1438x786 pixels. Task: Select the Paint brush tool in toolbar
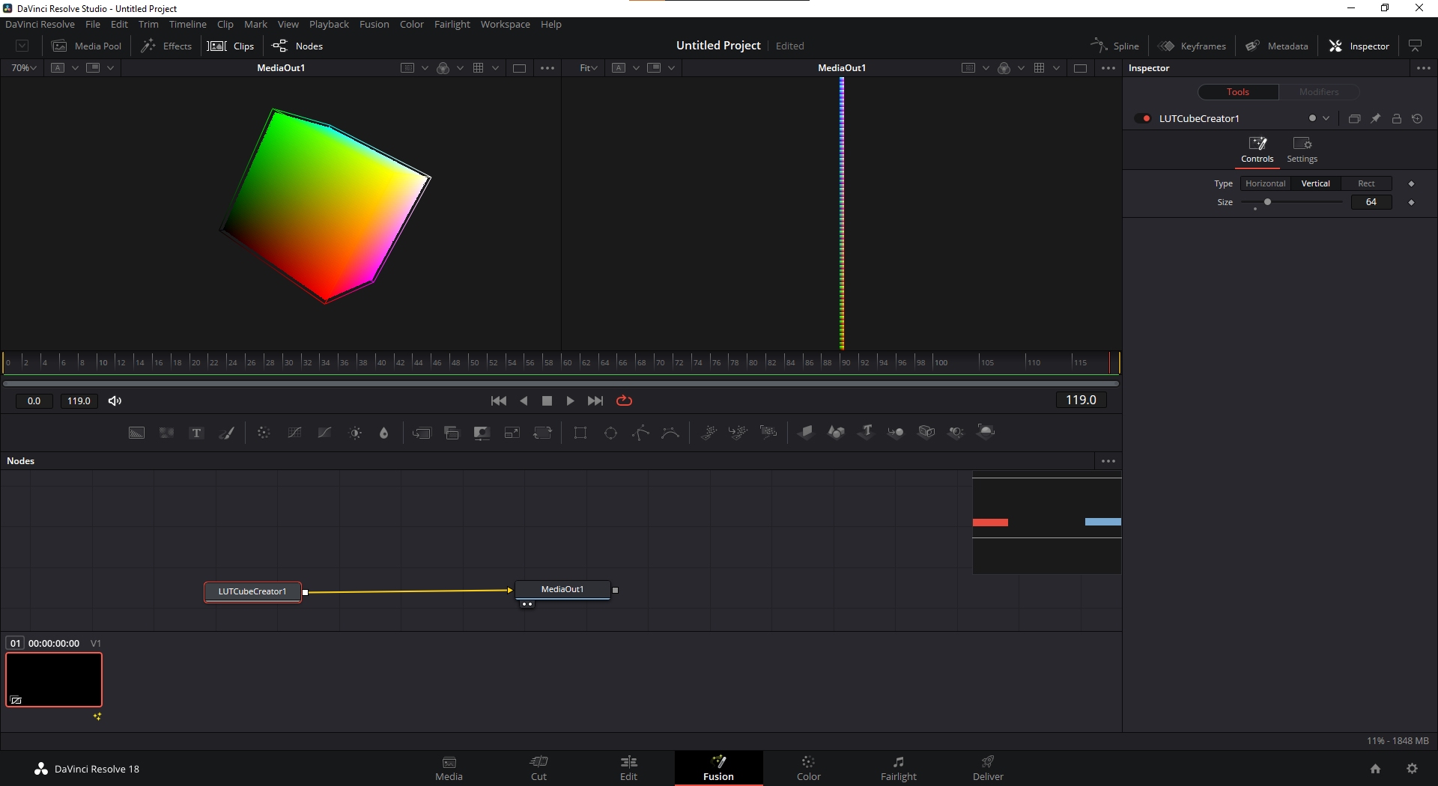point(226,433)
